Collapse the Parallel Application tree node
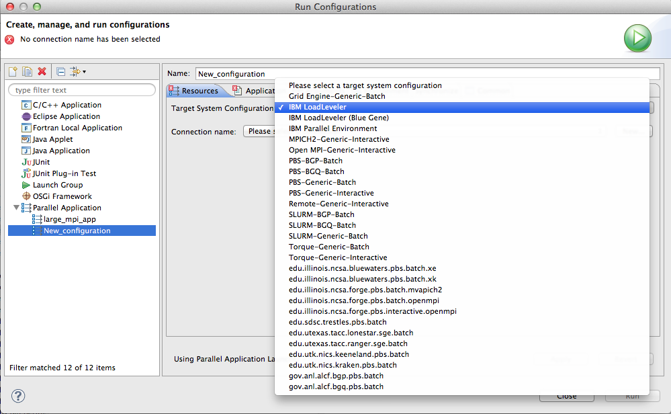The width and height of the screenshot is (671, 414). pos(16,208)
